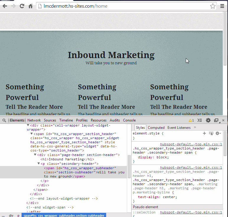Open DevTools settings gear
228x217 pixels.
[x=208, y=120]
